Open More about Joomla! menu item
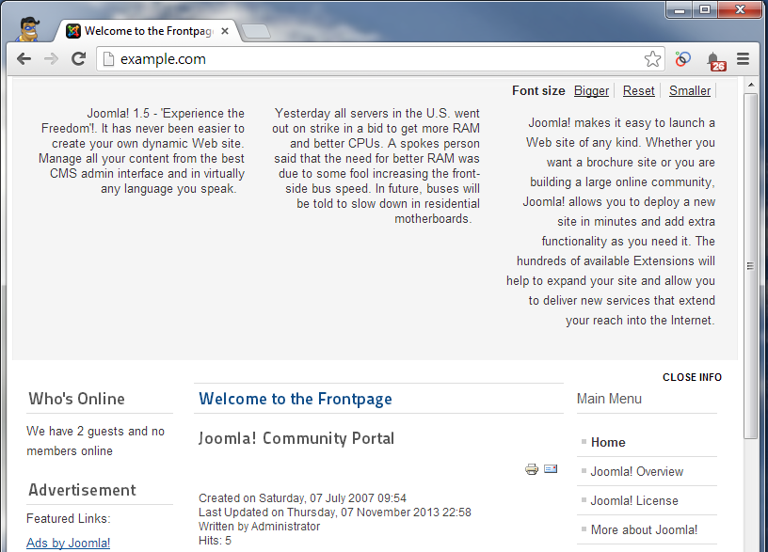Viewport: 768px width, 552px height. [x=644, y=530]
